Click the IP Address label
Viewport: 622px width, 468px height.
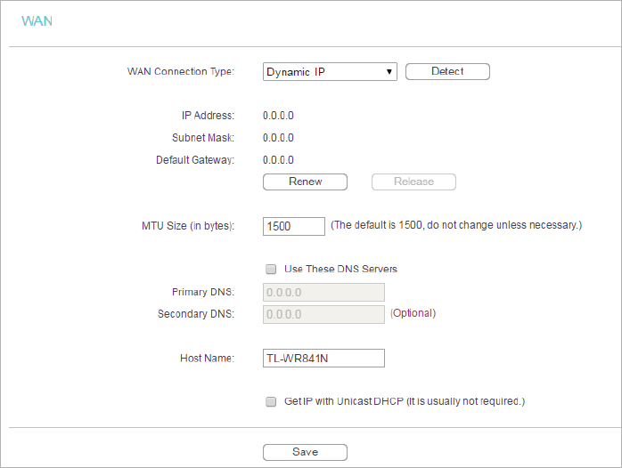[x=208, y=116]
